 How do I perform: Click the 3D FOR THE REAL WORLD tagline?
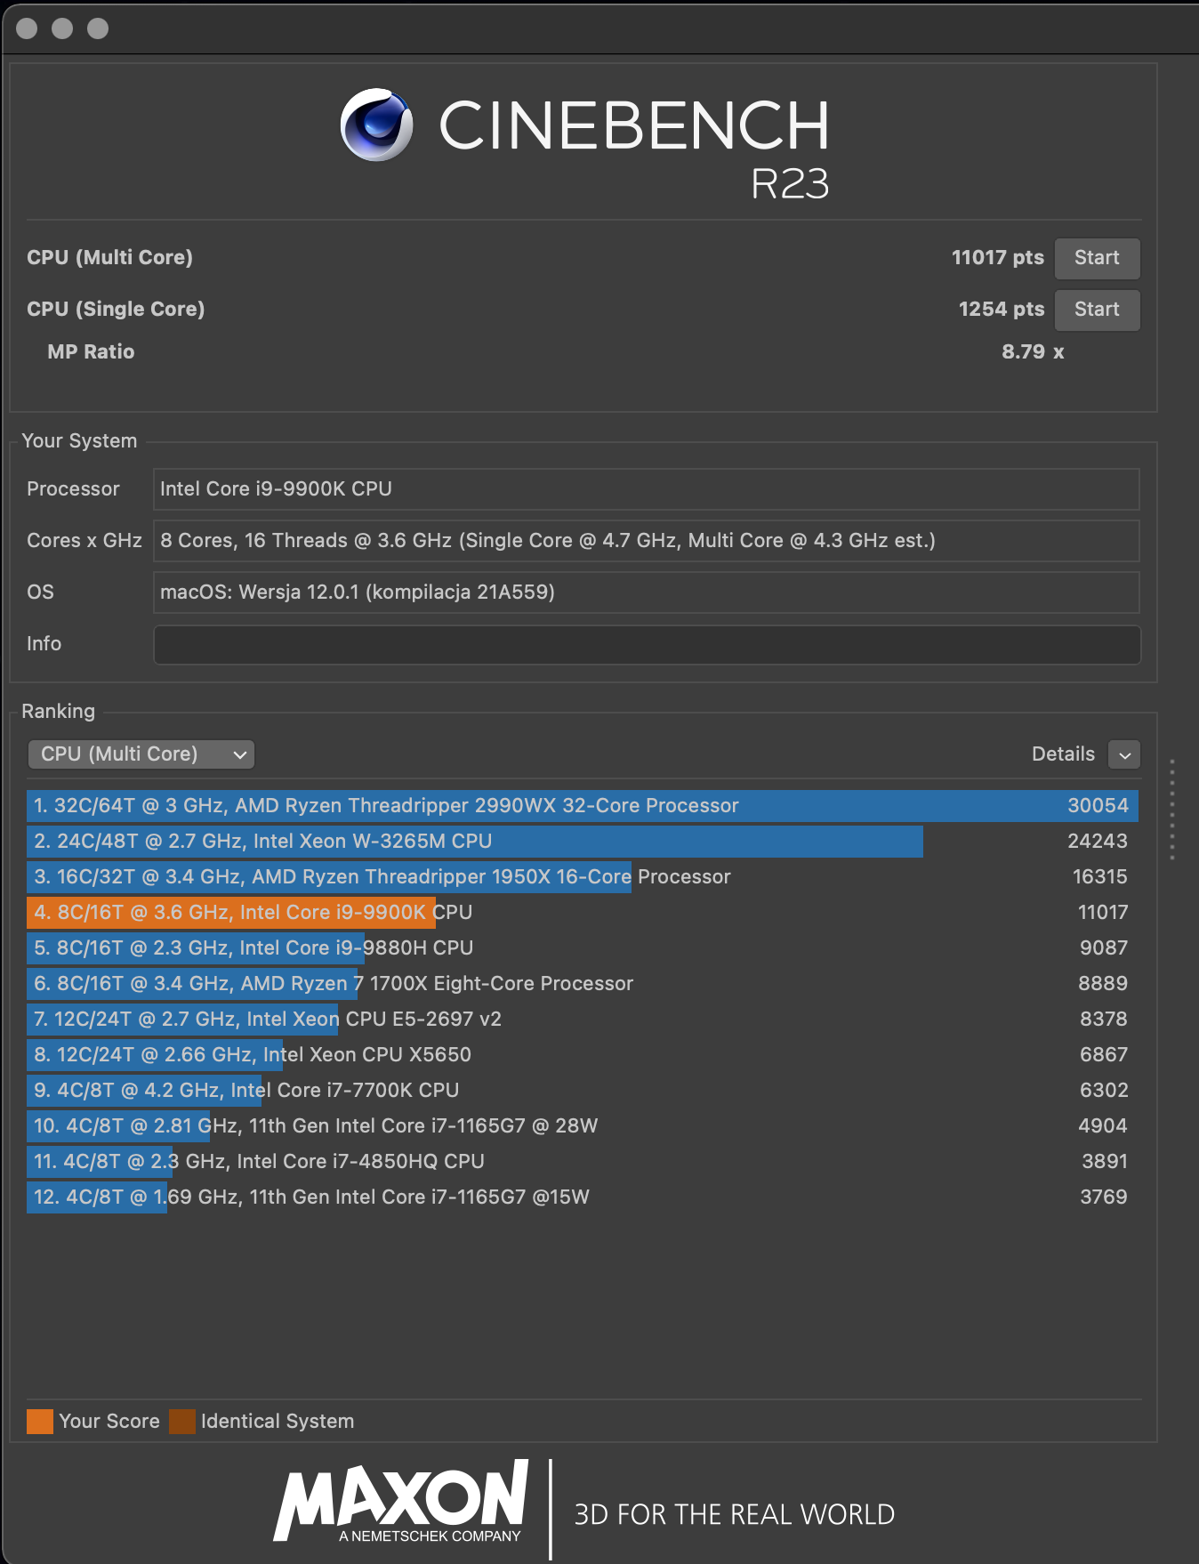(x=734, y=1514)
